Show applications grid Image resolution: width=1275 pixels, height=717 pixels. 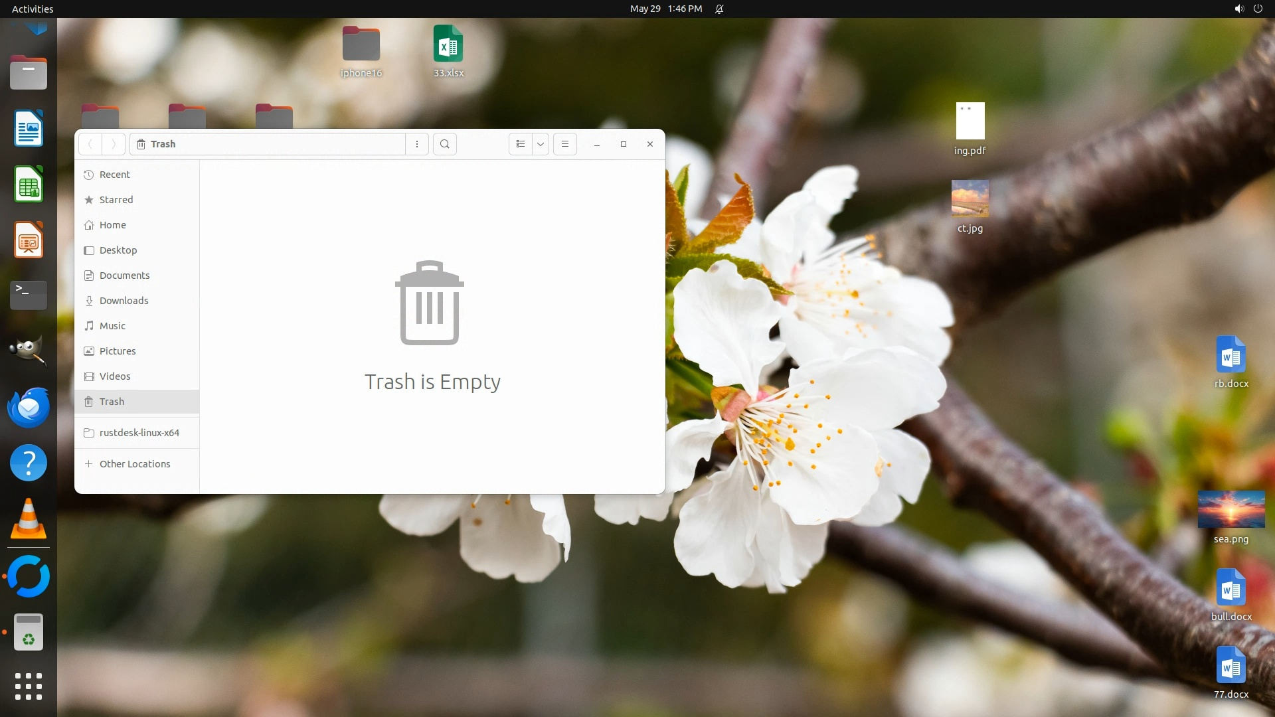[x=29, y=686]
